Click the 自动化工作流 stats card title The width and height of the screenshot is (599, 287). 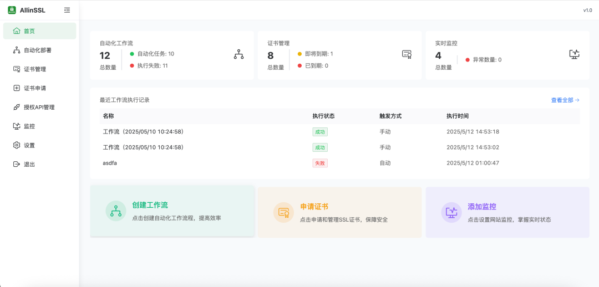(116, 43)
